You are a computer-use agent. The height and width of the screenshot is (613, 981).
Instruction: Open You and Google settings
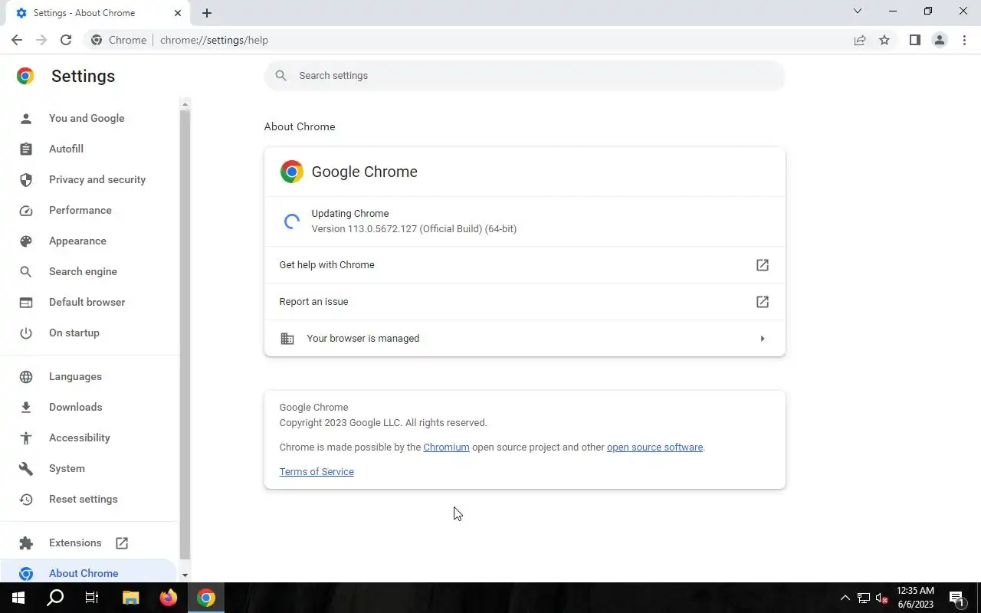point(87,118)
